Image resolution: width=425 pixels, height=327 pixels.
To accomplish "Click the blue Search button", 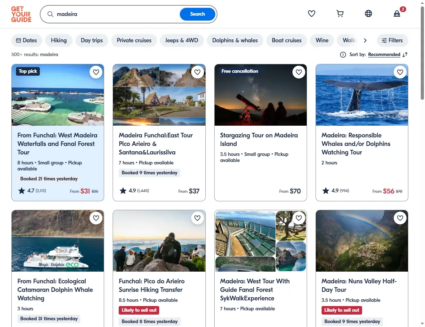I will (x=197, y=14).
